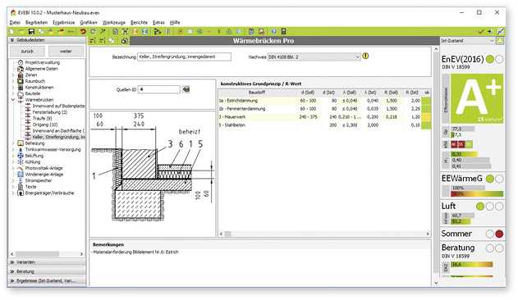The height and width of the screenshot is (300, 518).
Task: Click the grey redo arrow icon
Action: pyautogui.click(x=93, y=32)
